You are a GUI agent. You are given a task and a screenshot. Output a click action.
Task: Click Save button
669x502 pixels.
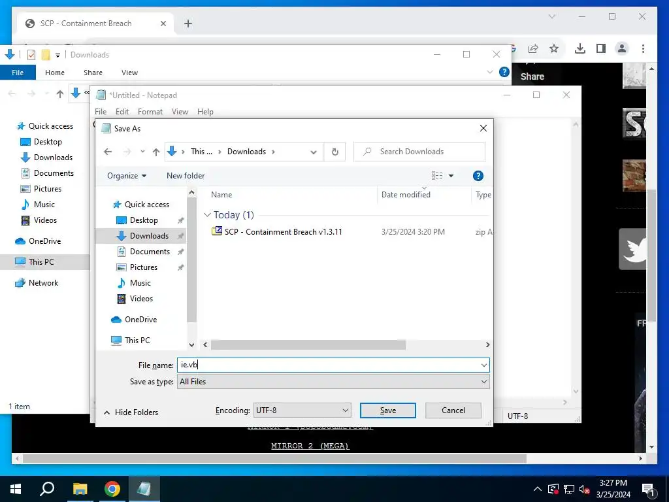pos(388,410)
